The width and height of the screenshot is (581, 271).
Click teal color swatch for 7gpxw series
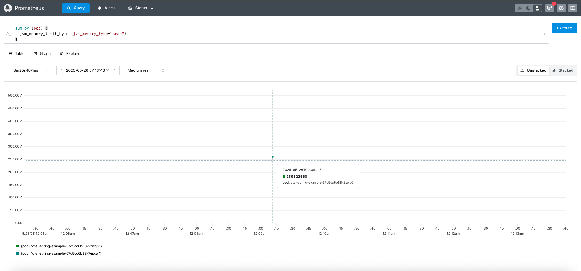coord(18,253)
